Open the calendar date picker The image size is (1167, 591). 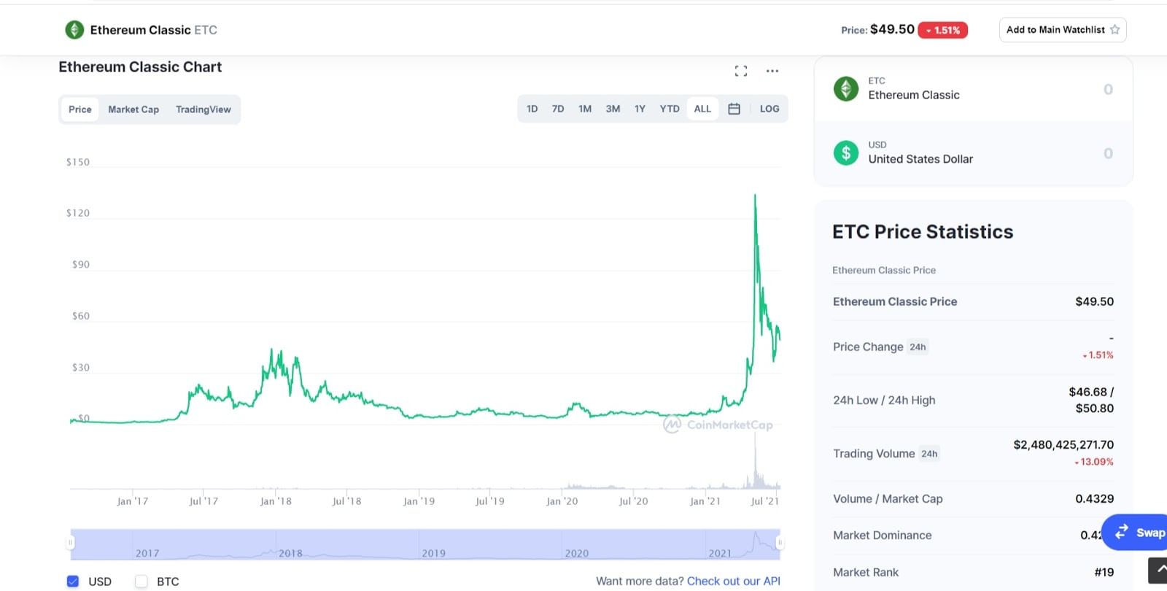(734, 108)
